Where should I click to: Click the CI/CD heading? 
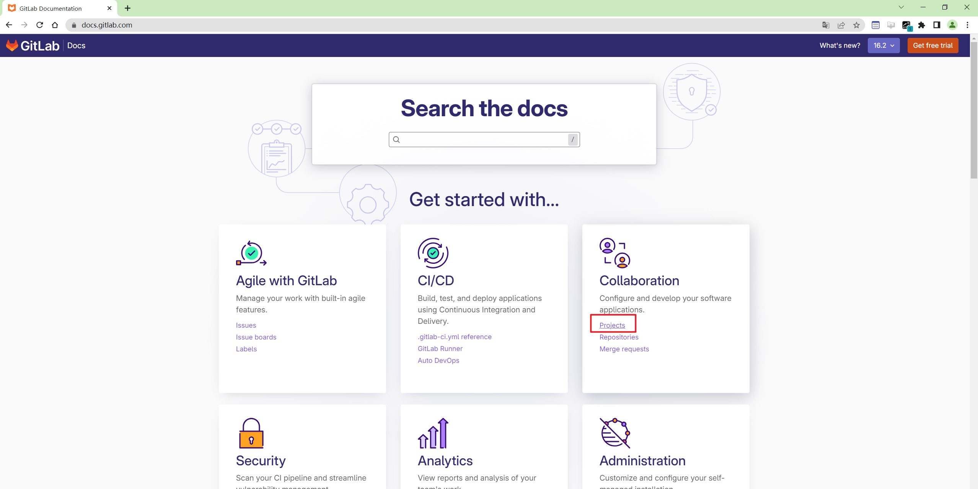coord(436,281)
